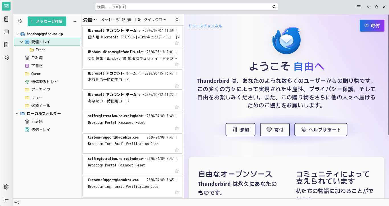Collapse the spaces toolbar

tap(6, 199)
